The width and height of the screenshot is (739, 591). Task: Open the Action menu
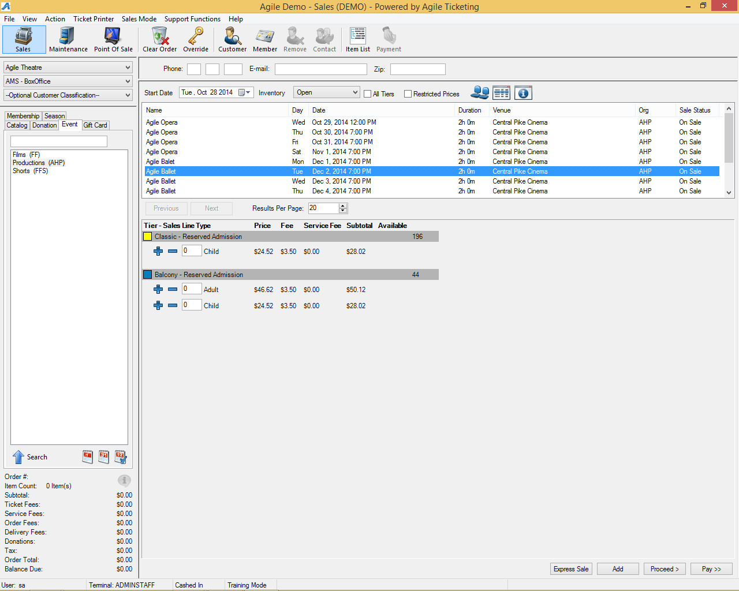pos(55,19)
